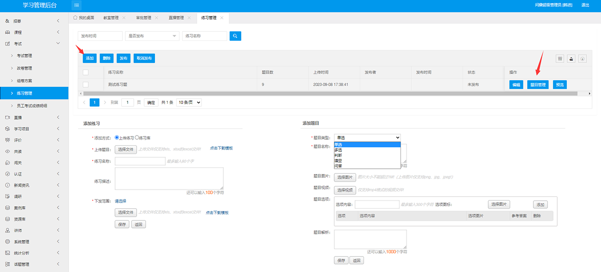Click the 评价 sidebar icon

pos(8,140)
